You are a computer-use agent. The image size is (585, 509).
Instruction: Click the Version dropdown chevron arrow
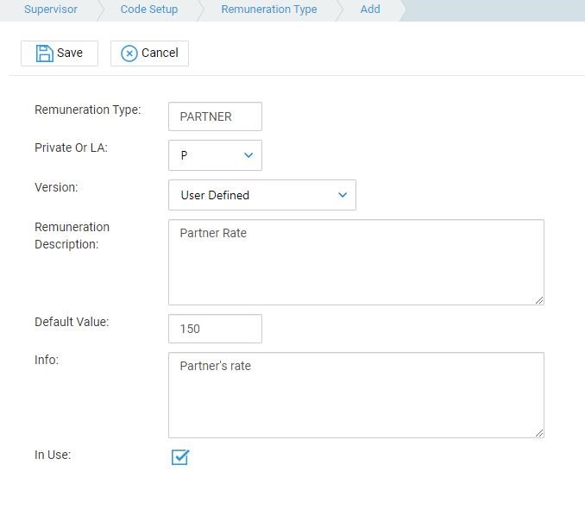pos(343,194)
